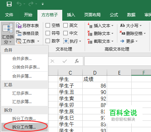Expand the 截取文本 dropdown arrow
The image size is (151, 132).
point(112,41)
